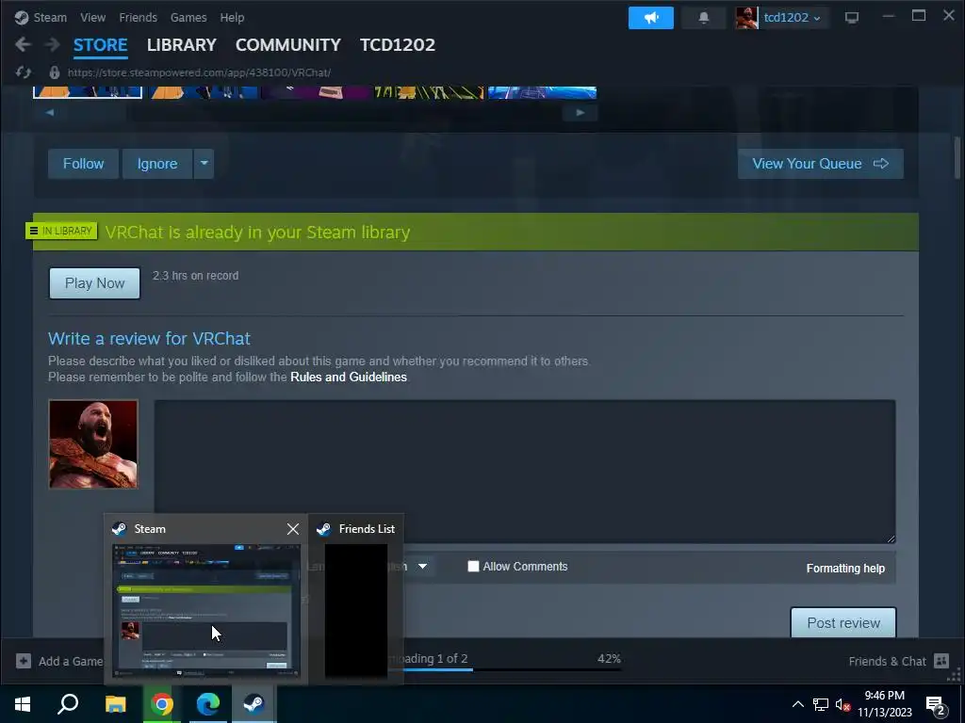Open File Explorer from taskbar

click(x=115, y=703)
